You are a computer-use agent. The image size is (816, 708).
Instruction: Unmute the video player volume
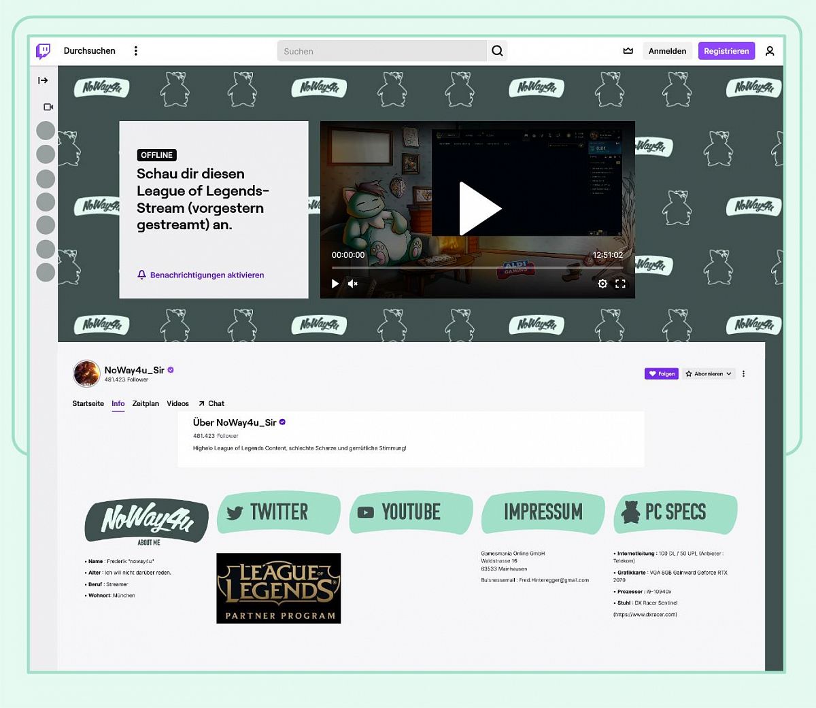pos(353,284)
